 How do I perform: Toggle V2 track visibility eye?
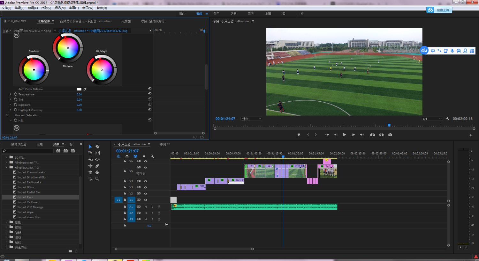(146, 193)
